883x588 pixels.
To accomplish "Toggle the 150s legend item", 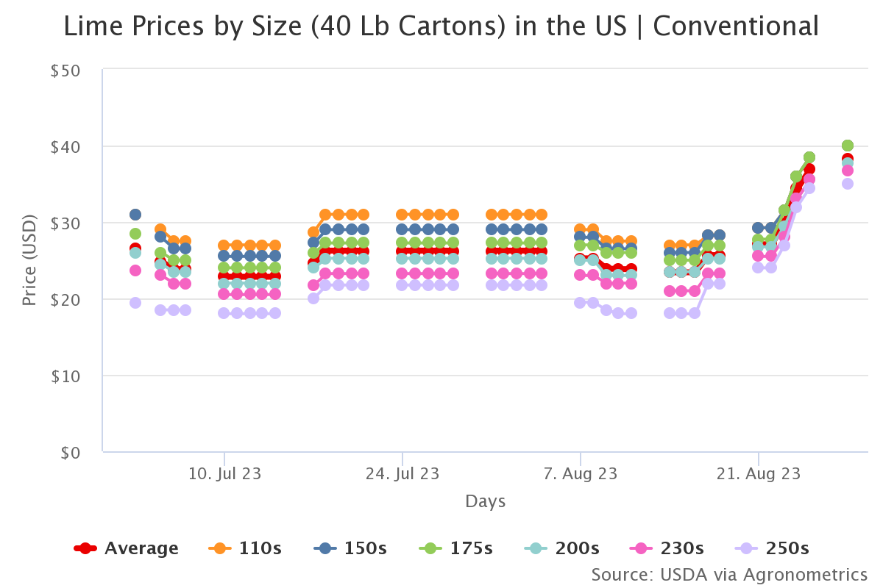I will click(350, 548).
